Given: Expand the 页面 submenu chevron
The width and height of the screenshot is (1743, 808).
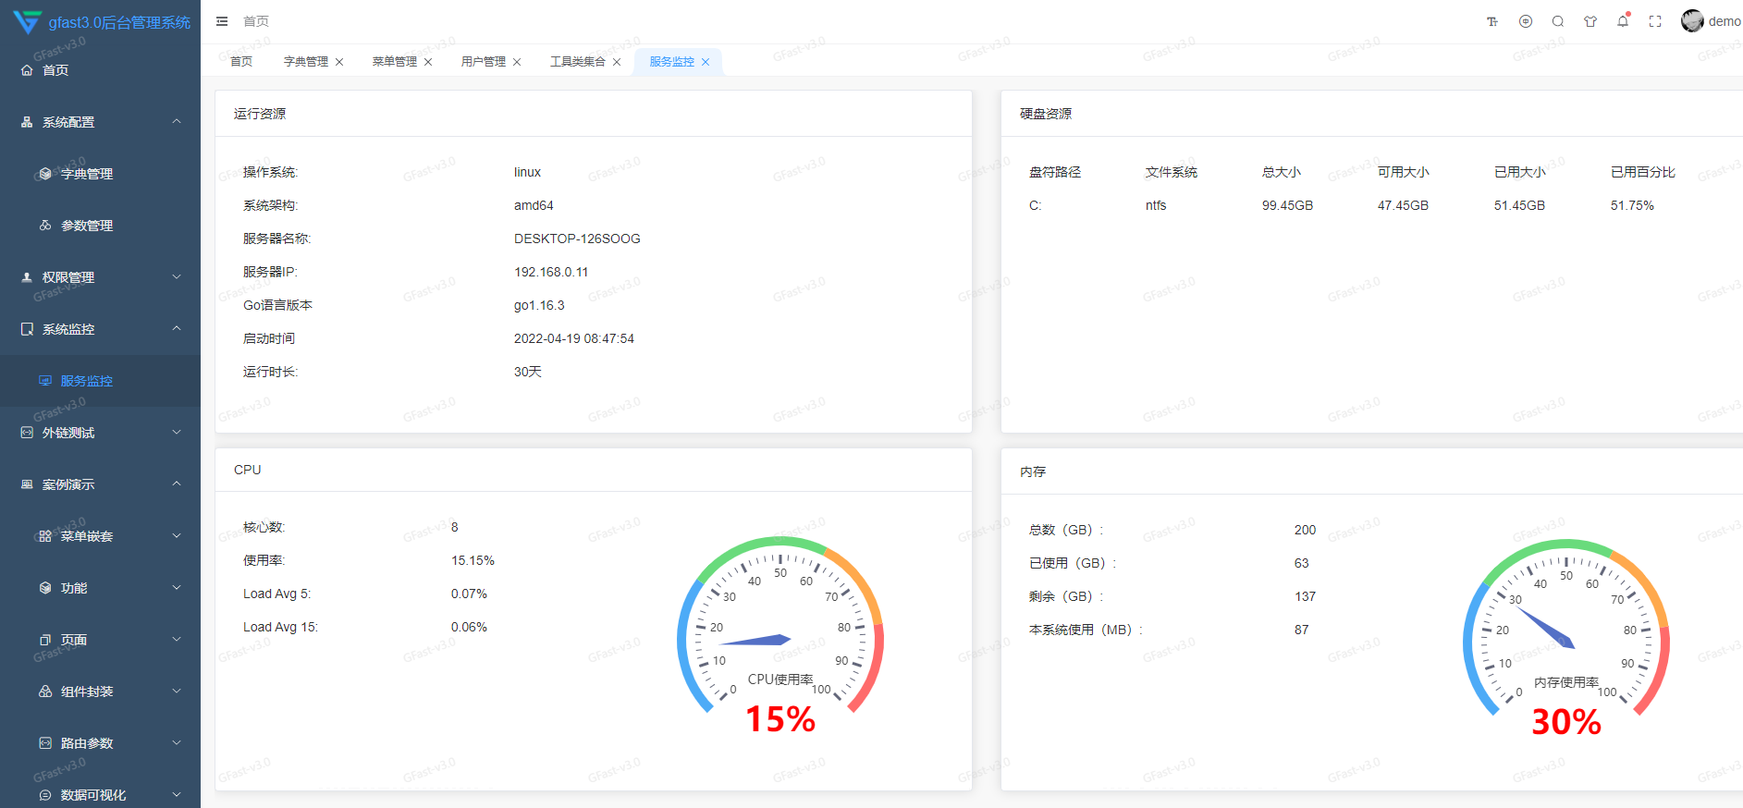Looking at the screenshot, I should point(177,639).
